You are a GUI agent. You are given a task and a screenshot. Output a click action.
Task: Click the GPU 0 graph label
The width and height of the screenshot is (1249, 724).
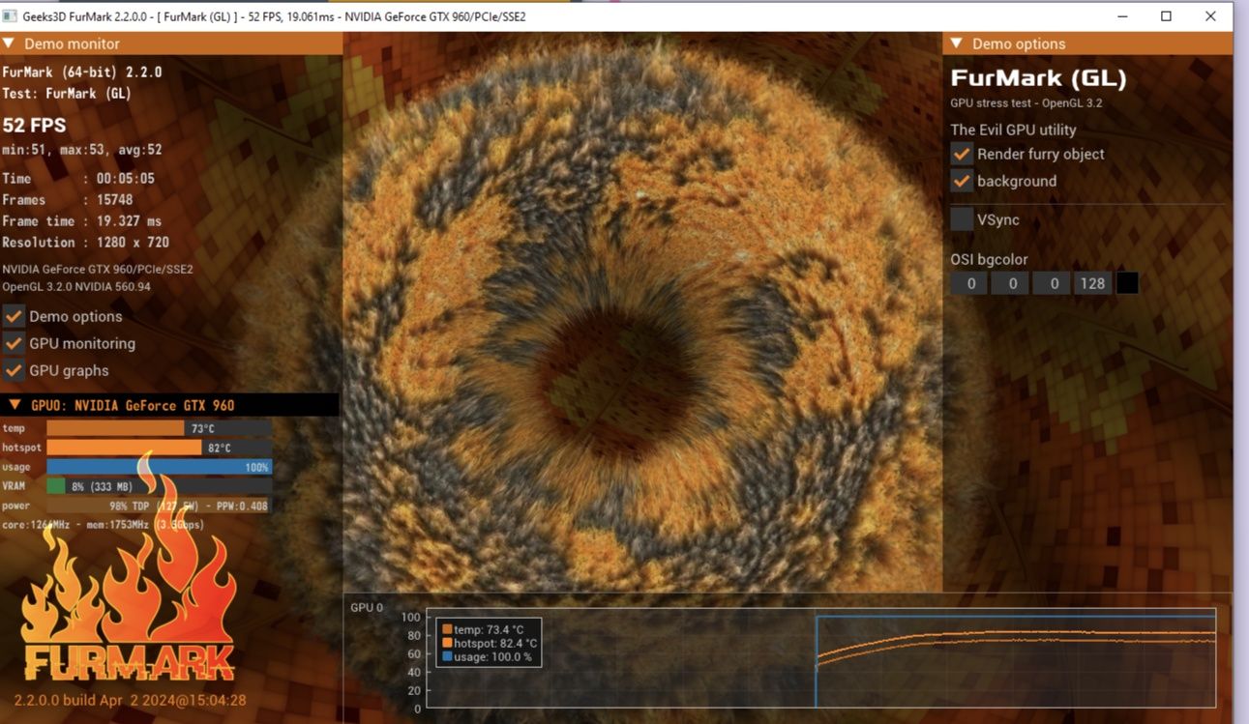point(367,608)
